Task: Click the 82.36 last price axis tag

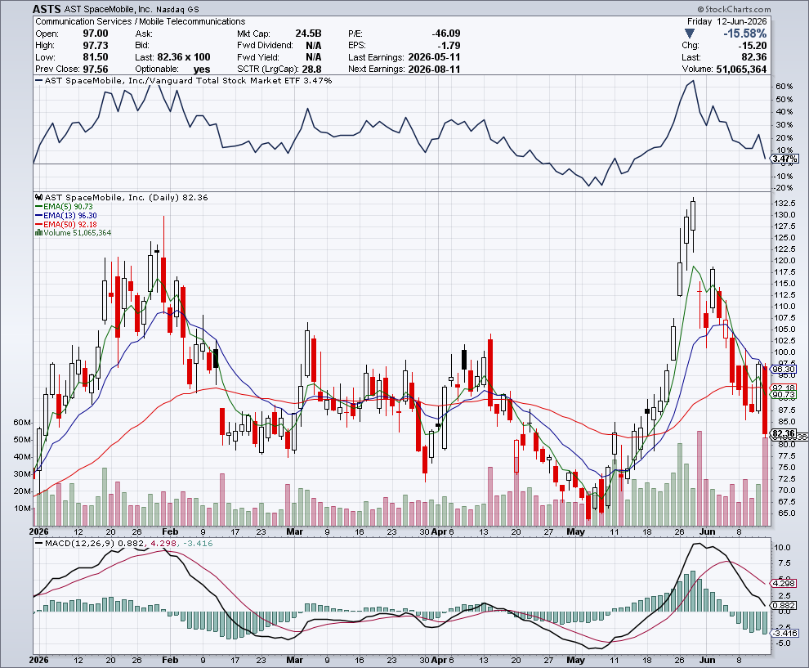Action: pos(783,433)
